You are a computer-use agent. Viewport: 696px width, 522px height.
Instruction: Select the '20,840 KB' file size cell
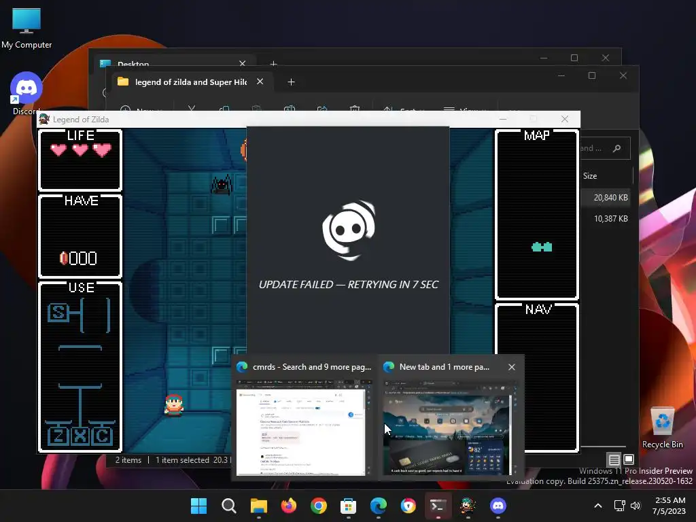tap(610, 198)
